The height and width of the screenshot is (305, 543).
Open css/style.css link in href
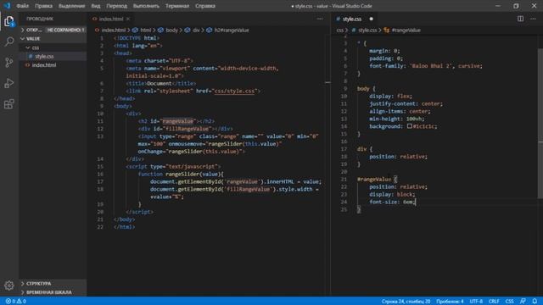click(234, 91)
